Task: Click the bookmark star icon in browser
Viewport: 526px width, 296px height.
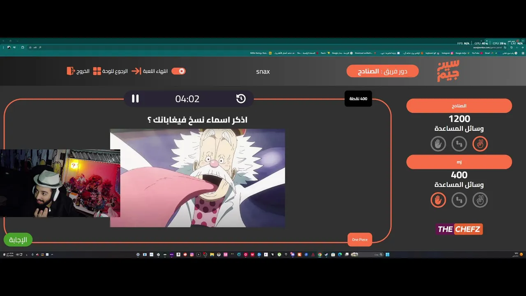Action: coord(30,47)
